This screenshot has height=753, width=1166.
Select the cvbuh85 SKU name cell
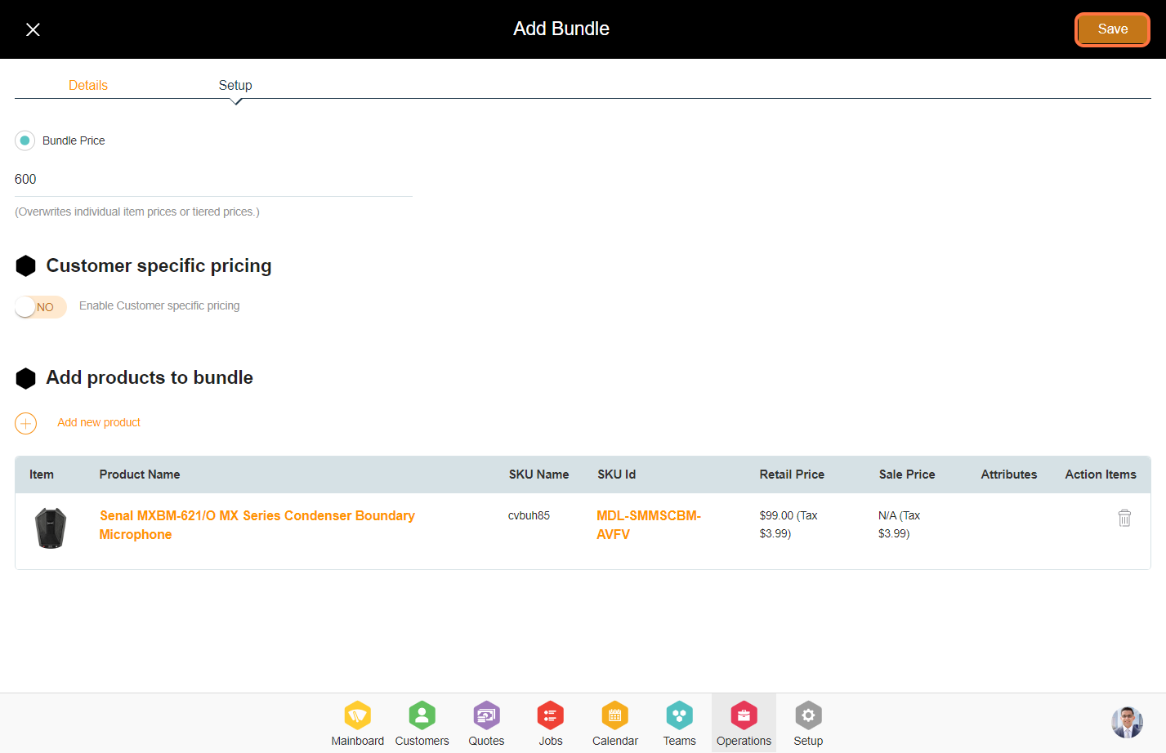529,515
